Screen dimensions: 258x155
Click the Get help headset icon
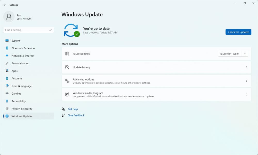[63, 109]
